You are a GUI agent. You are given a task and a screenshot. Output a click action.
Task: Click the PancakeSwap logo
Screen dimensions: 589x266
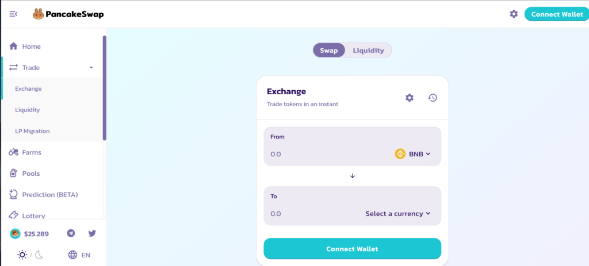pyautogui.click(x=68, y=14)
